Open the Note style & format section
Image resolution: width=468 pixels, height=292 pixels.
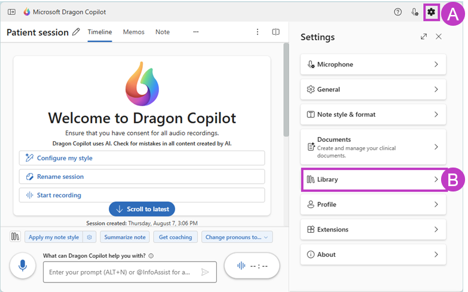(x=373, y=115)
